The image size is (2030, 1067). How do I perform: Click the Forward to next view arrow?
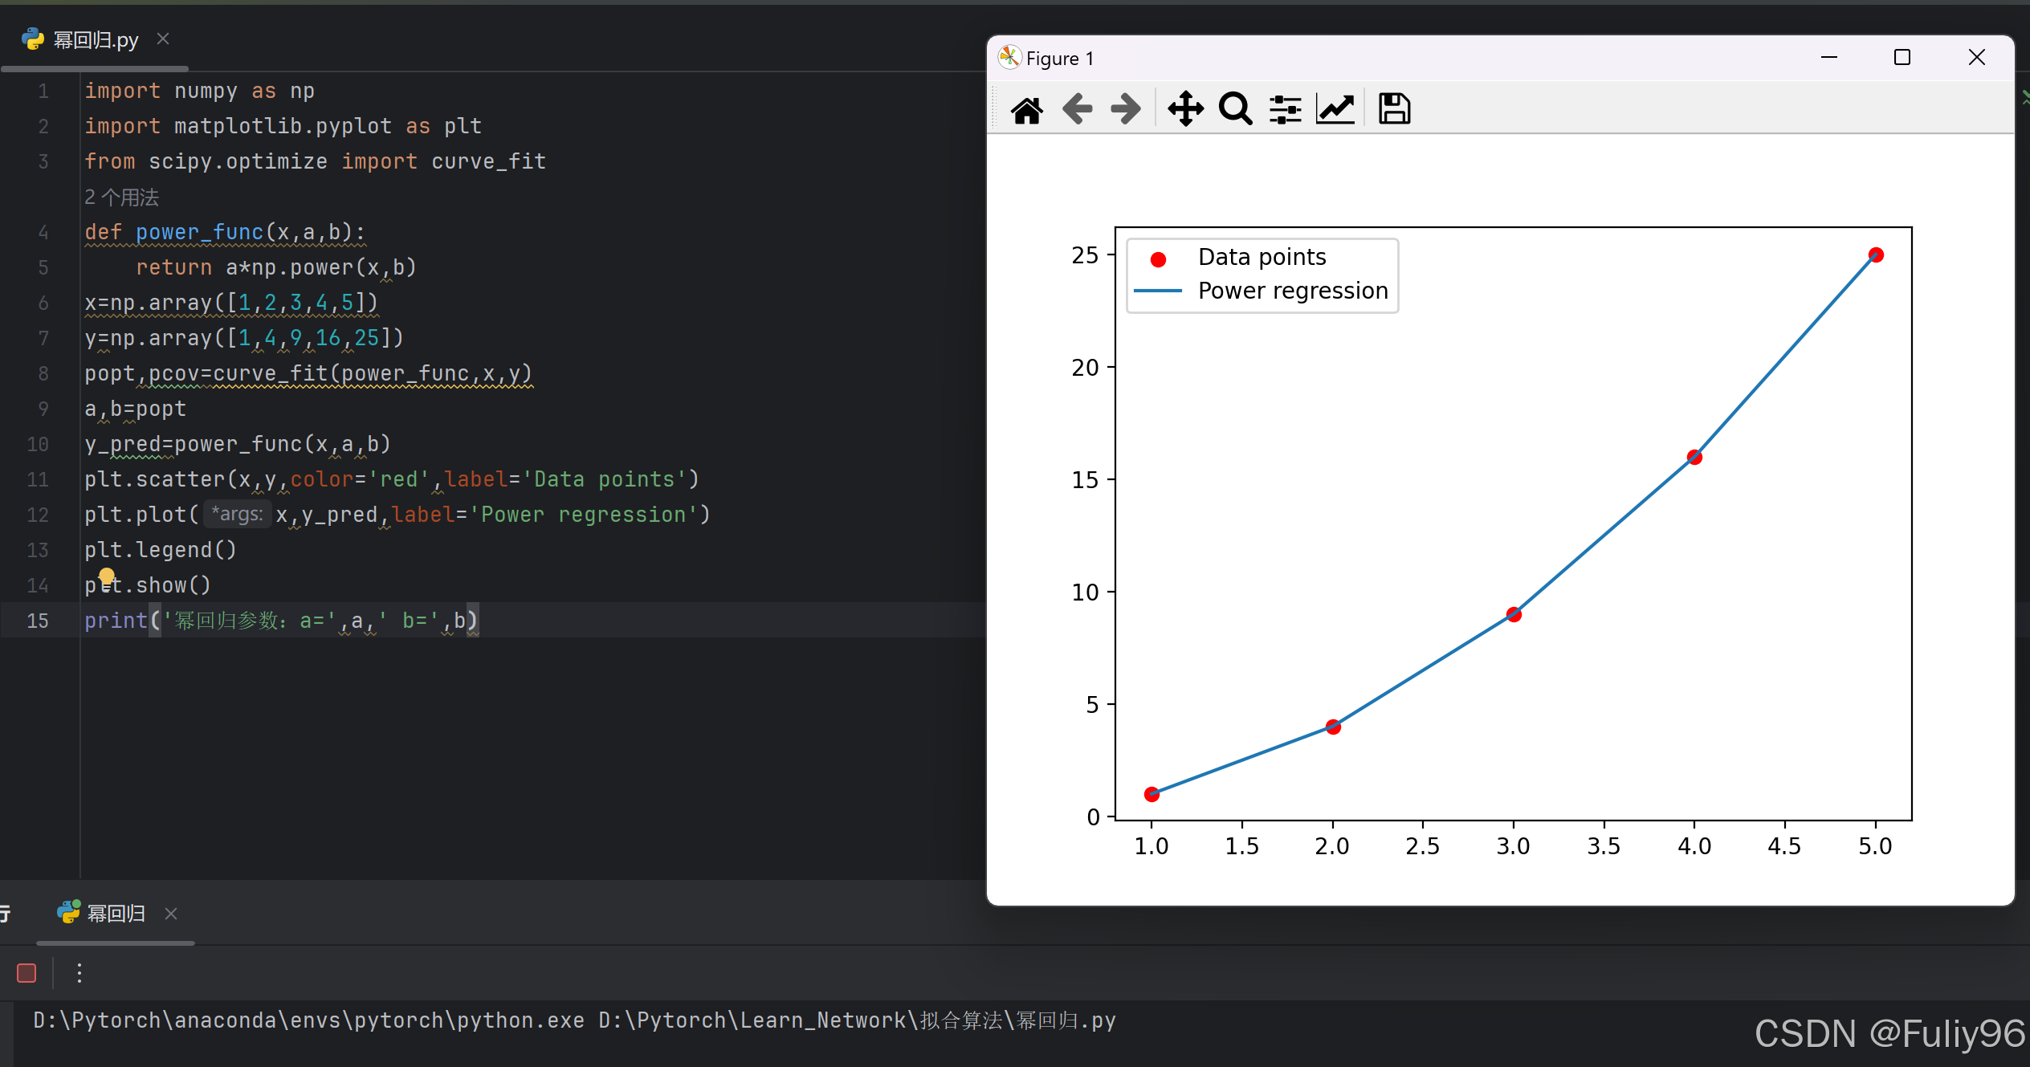[1125, 109]
